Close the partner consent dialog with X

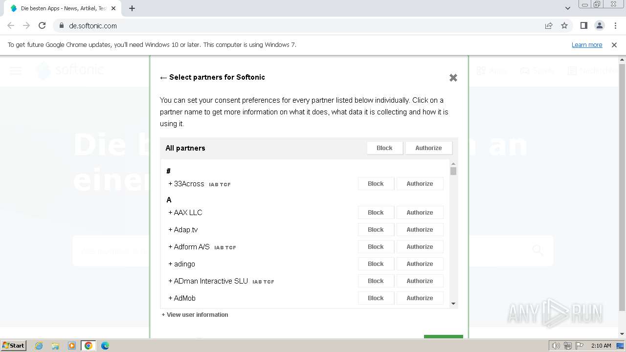coord(453,78)
